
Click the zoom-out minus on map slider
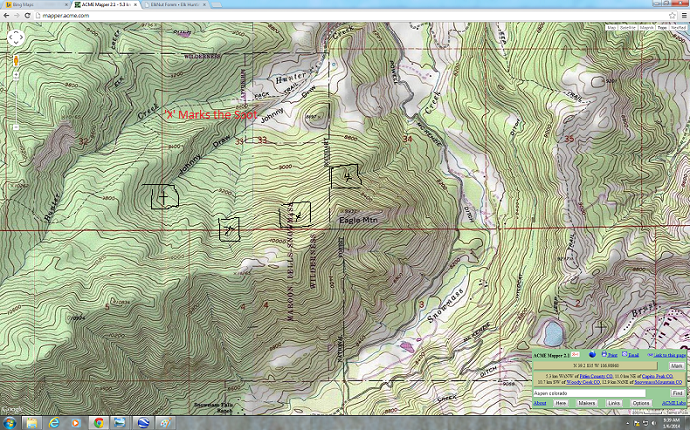(16, 127)
